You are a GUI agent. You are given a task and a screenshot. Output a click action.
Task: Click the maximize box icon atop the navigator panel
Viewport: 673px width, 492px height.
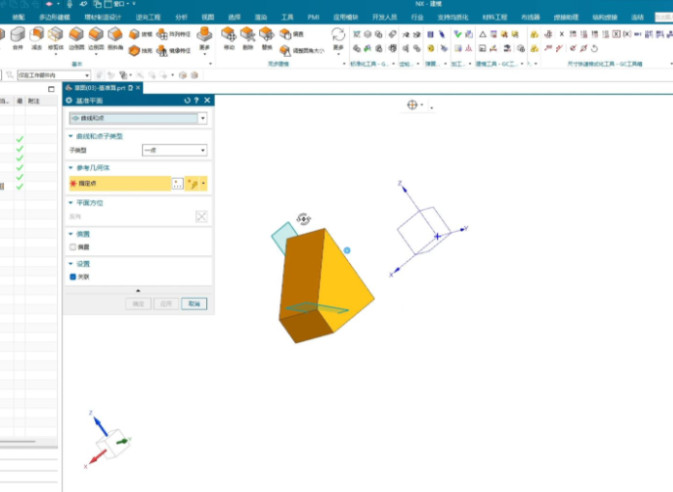click(51, 89)
